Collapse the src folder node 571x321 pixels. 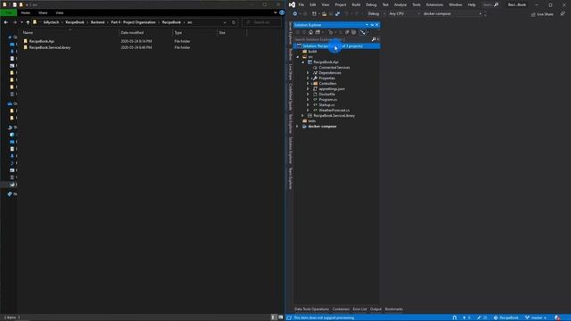297,57
